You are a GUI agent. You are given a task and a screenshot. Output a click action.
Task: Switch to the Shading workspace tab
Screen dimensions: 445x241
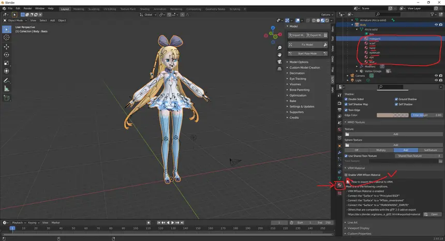(145, 9)
